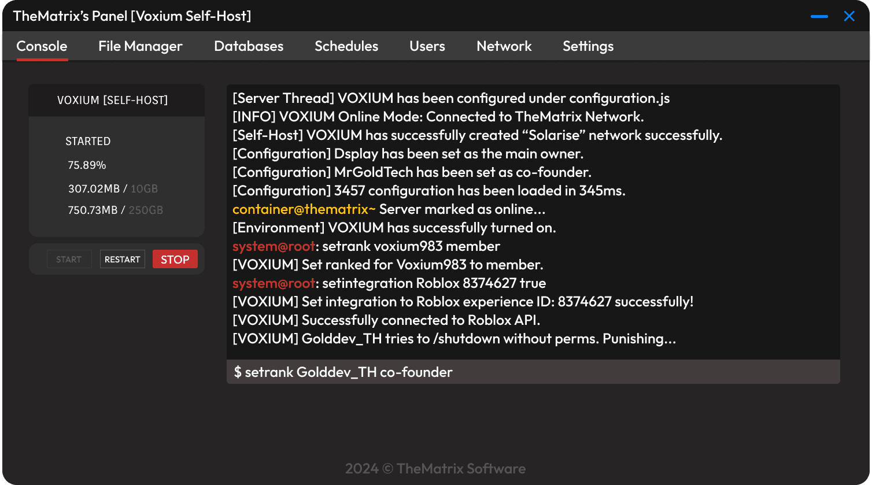Click the disk usage 750.73MB readout
The width and height of the screenshot is (872, 485).
click(x=97, y=210)
